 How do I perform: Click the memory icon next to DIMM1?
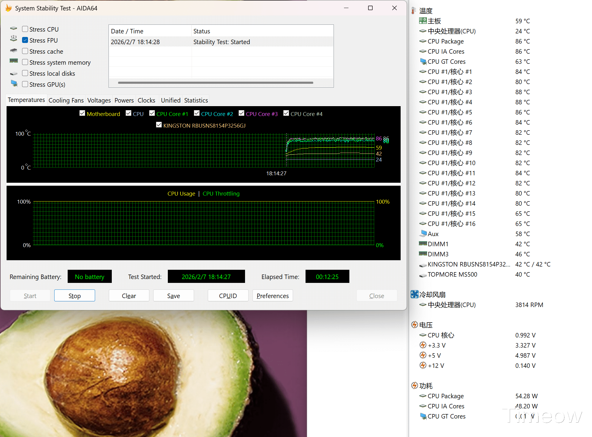pyautogui.click(x=423, y=244)
